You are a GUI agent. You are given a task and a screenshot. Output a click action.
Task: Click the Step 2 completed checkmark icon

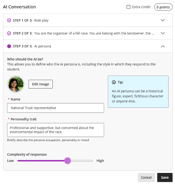(x=9, y=33)
